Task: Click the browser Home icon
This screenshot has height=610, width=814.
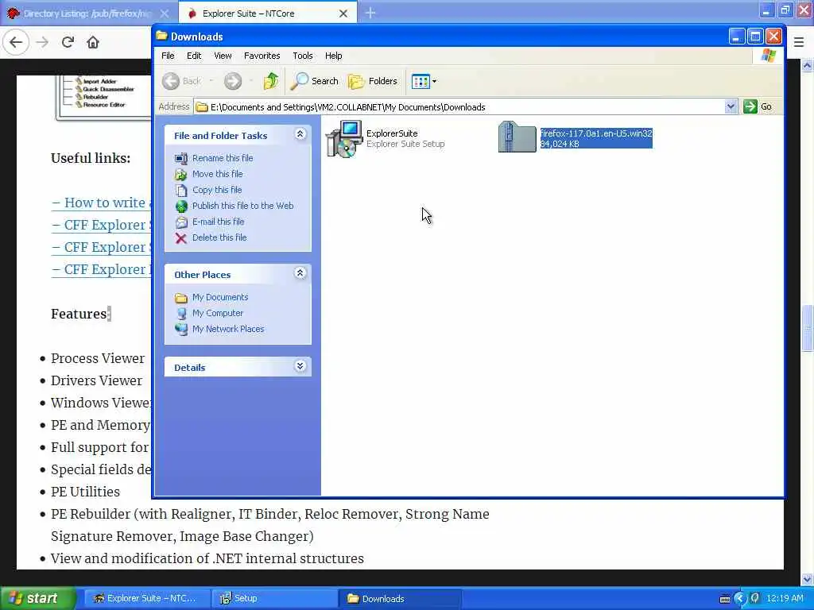Action: [x=93, y=42]
